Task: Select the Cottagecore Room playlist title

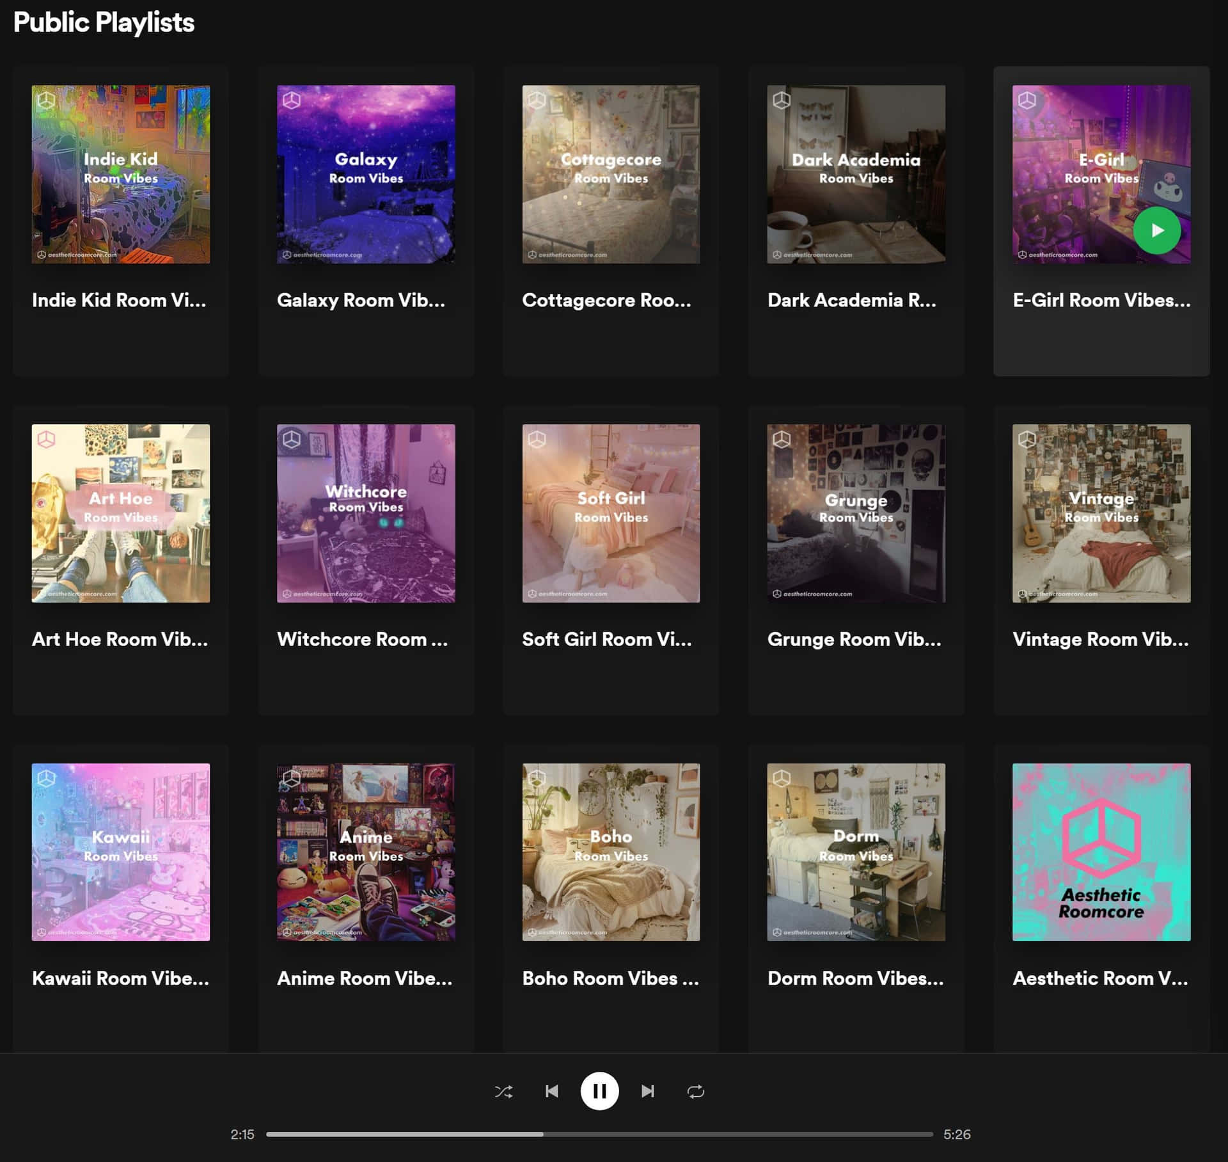Action: pyautogui.click(x=606, y=300)
